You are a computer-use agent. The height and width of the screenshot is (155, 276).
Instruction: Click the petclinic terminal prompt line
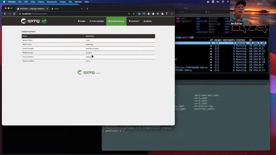click(113, 131)
